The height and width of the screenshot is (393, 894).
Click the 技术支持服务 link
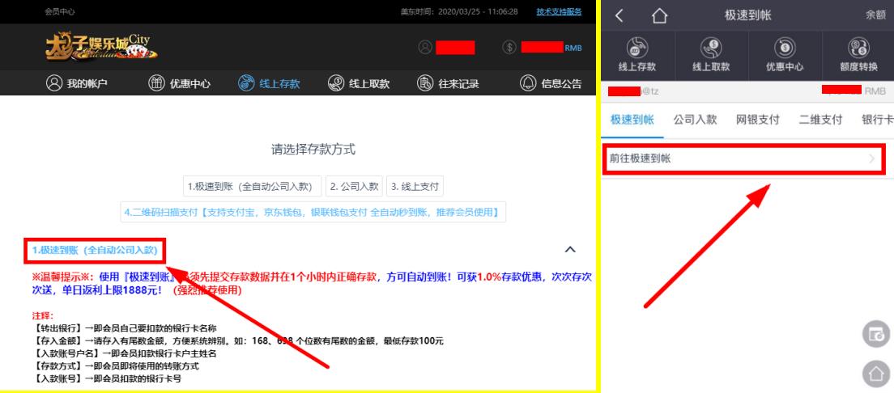click(559, 11)
